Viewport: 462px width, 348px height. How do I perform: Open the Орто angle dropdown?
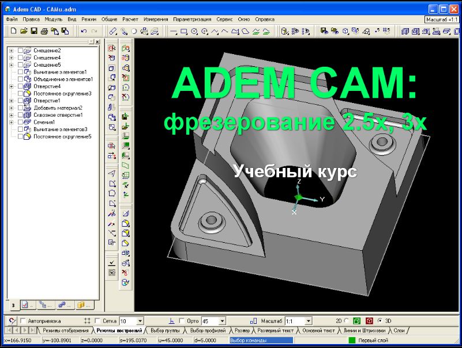coord(223,321)
